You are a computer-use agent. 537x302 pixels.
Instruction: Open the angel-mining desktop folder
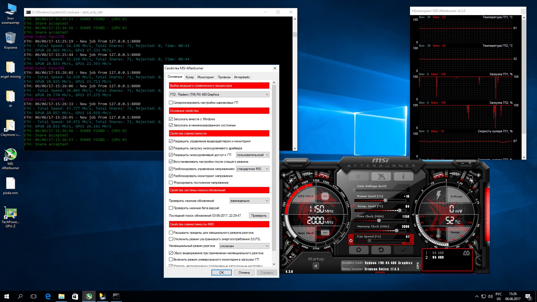pos(10,70)
